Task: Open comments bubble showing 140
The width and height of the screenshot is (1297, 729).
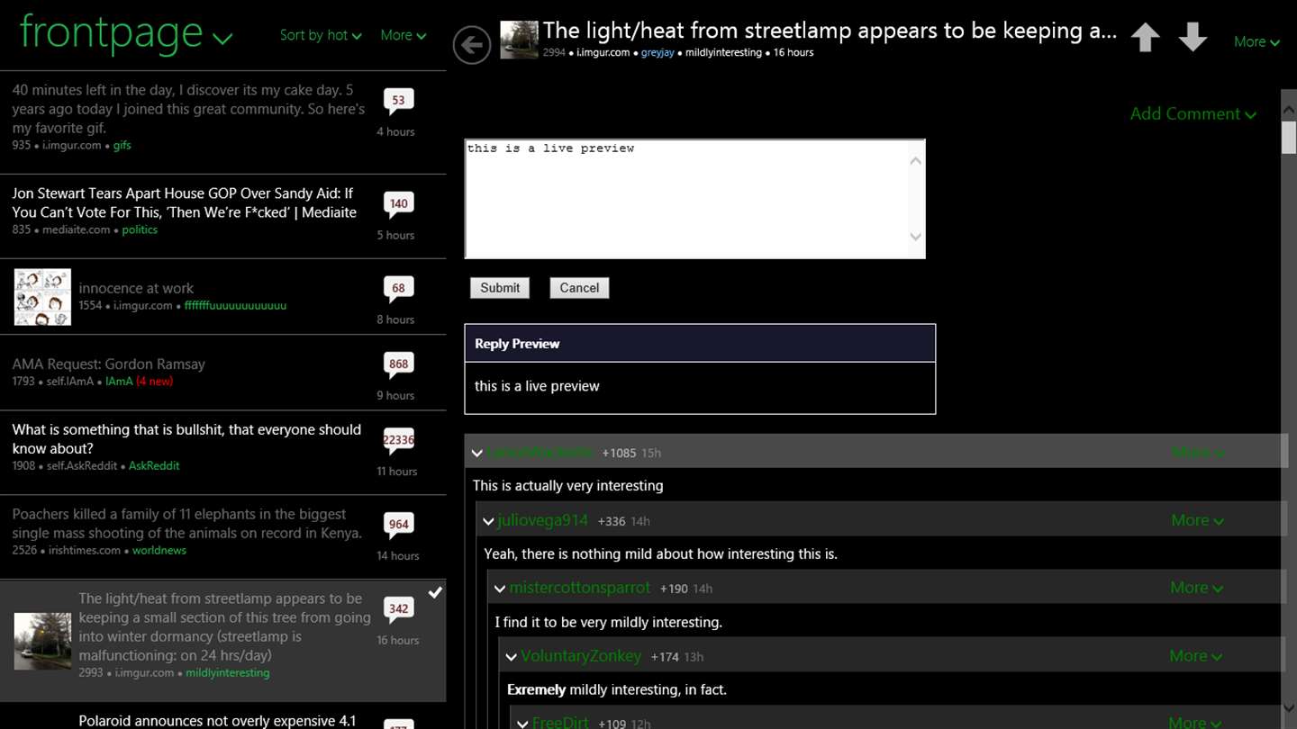Action: (398, 205)
